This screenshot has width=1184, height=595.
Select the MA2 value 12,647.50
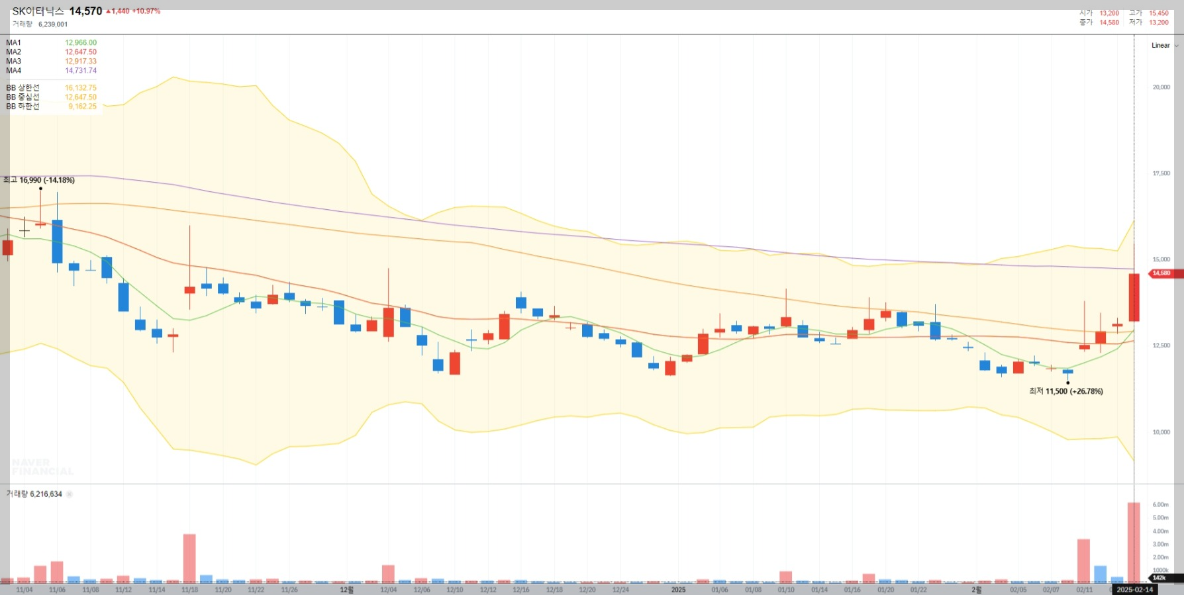coord(81,52)
